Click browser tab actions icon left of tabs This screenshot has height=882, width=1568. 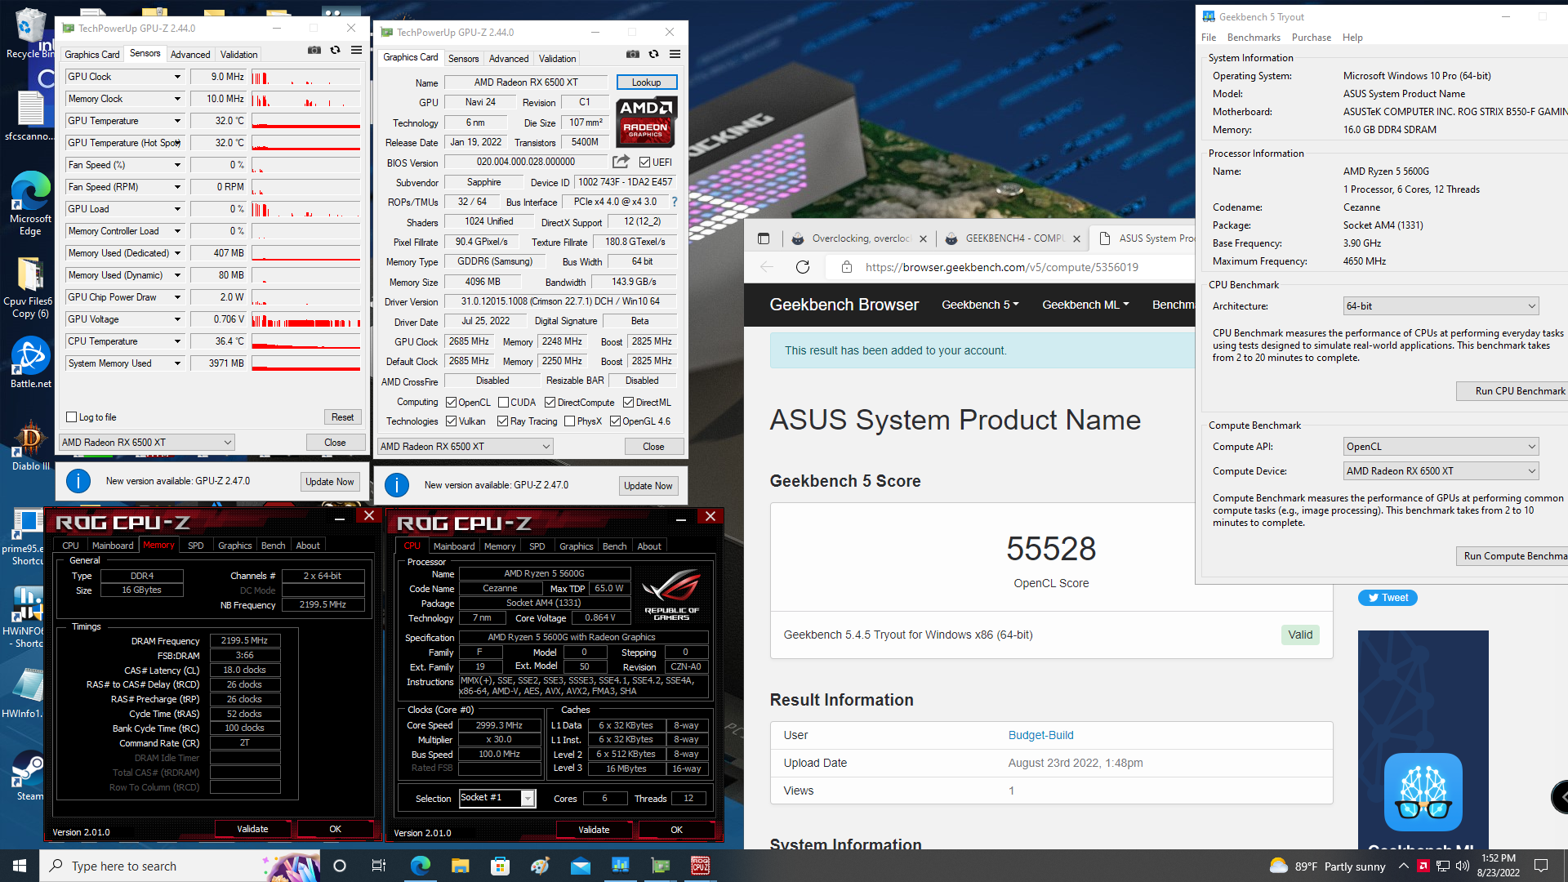tap(764, 238)
